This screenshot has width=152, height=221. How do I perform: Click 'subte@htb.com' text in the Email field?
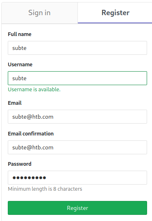[x=33, y=117]
